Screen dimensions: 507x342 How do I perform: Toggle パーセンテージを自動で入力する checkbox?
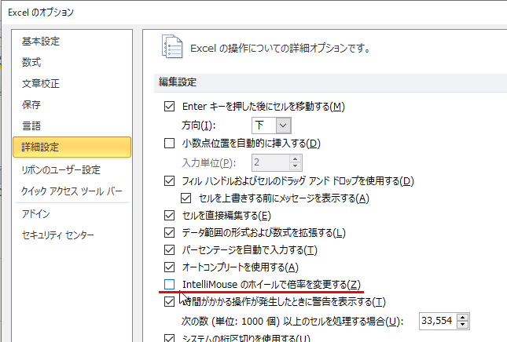[x=170, y=249]
